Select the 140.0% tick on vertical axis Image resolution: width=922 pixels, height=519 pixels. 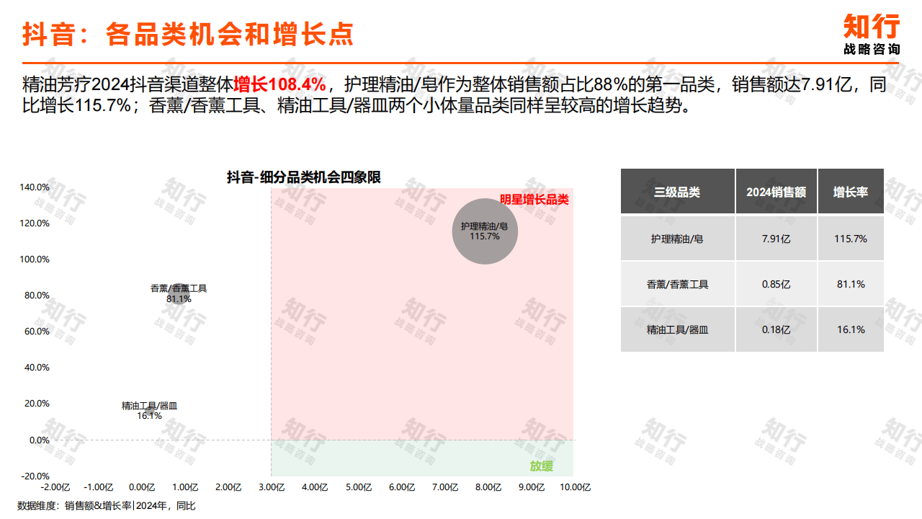coord(35,187)
